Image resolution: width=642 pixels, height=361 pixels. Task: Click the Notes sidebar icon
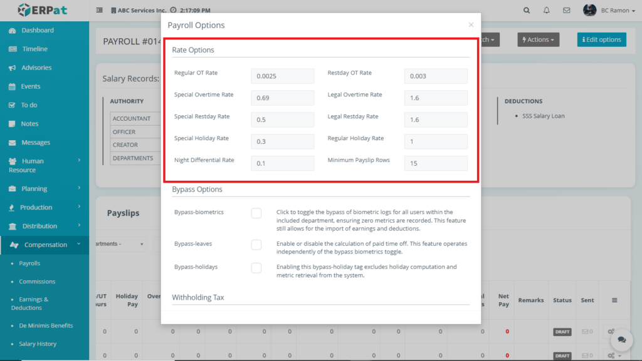(x=12, y=124)
